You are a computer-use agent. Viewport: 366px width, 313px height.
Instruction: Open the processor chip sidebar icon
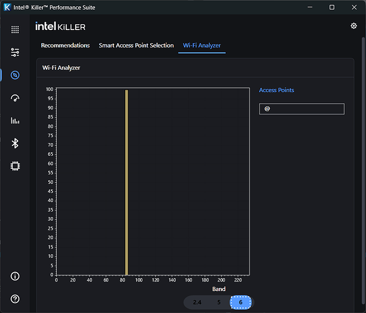point(15,166)
